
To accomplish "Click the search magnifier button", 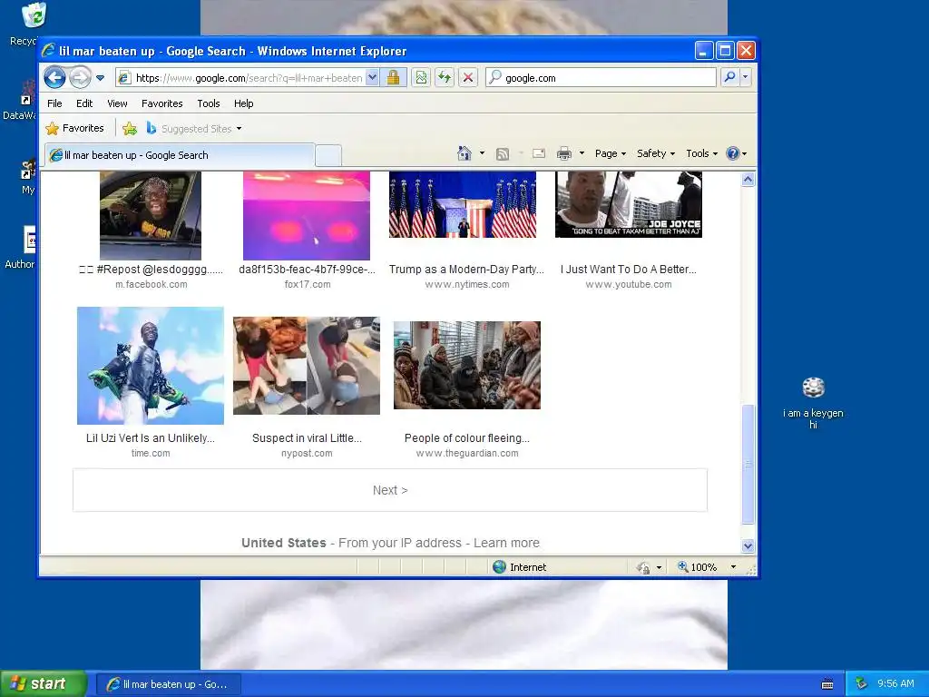I will tap(730, 77).
